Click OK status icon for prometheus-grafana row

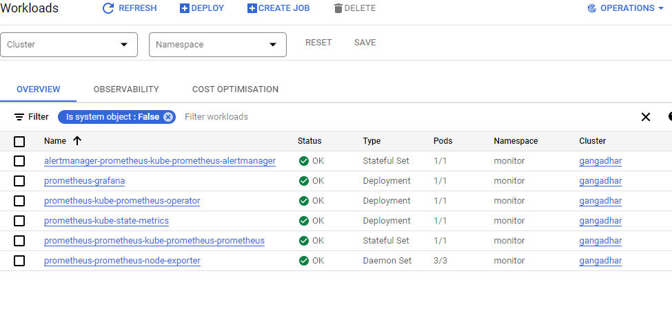tap(304, 181)
